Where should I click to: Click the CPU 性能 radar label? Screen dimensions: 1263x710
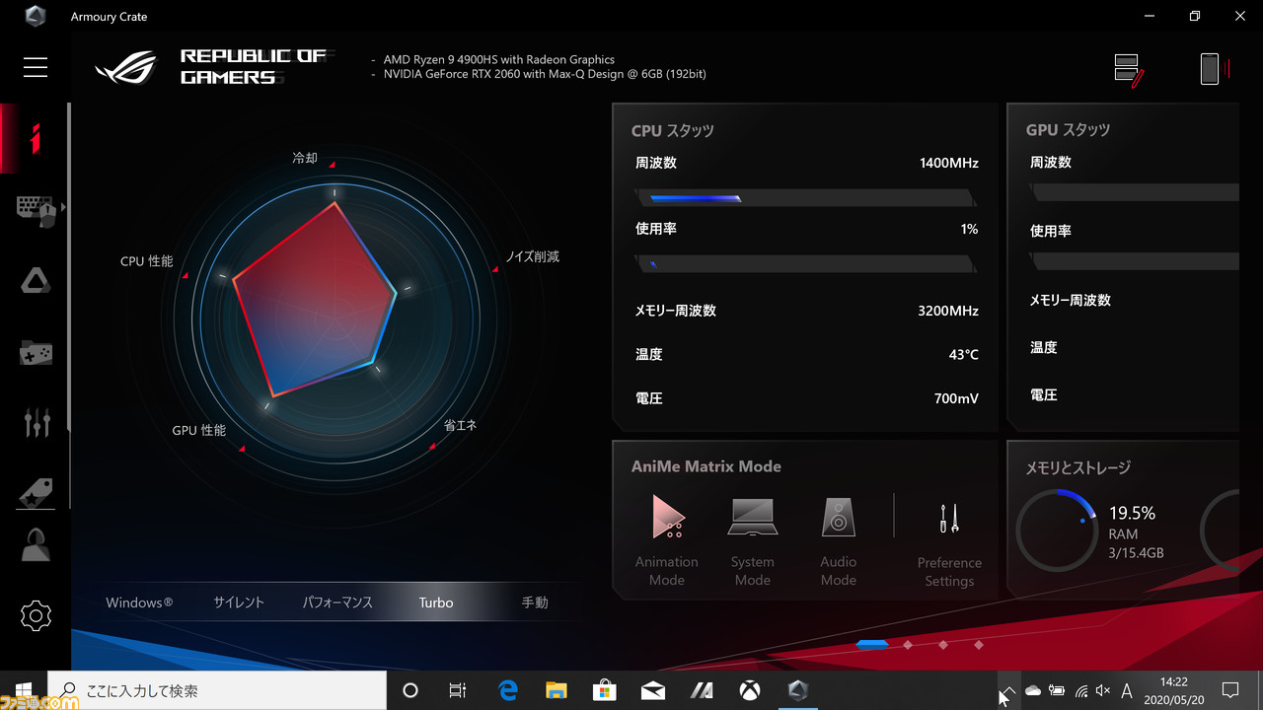pyautogui.click(x=146, y=261)
